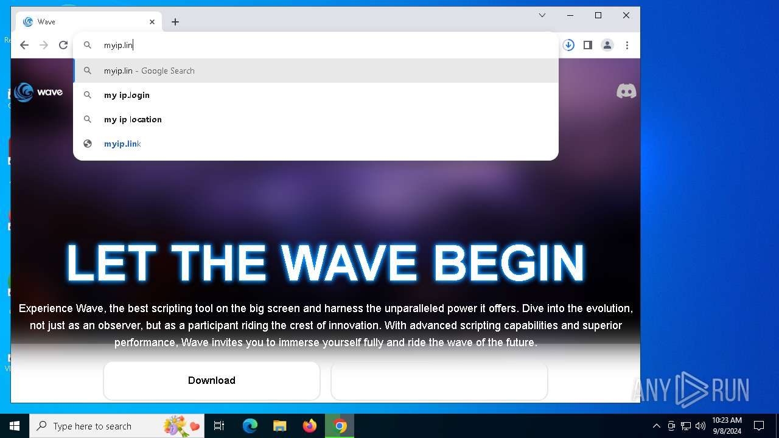The height and width of the screenshot is (438, 779).
Task: Select the Wave browser tab
Action: coord(89,22)
